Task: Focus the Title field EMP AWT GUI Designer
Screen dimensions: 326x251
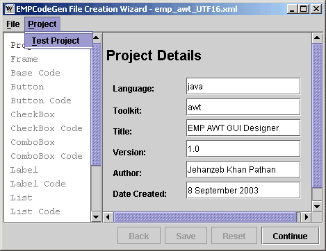Action: 243,128
